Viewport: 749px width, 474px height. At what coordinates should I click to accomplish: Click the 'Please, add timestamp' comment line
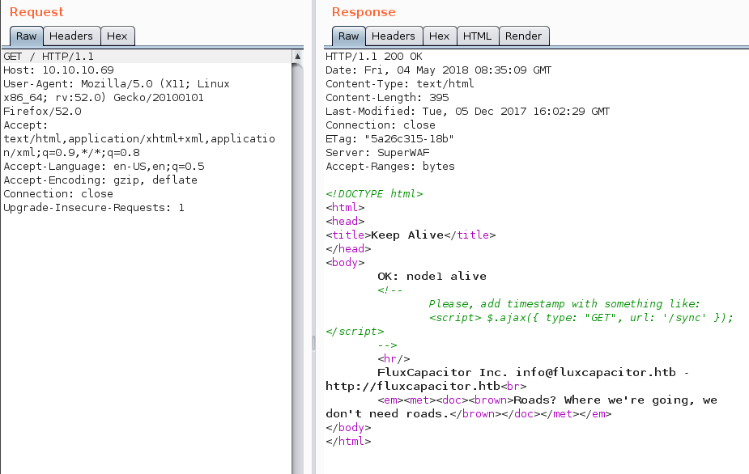coord(564,304)
